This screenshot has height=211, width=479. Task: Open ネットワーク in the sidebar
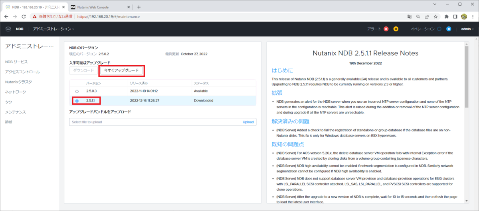16,92
